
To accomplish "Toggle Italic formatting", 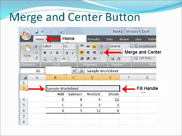I will tap(51, 53).
